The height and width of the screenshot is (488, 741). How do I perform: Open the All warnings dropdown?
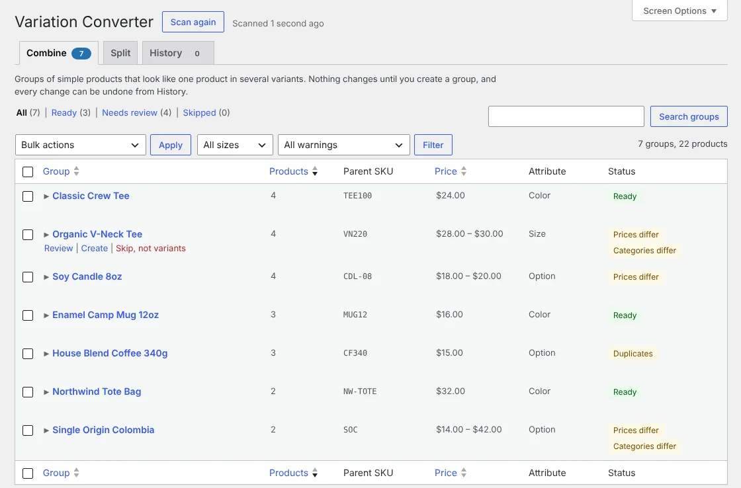(x=343, y=145)
